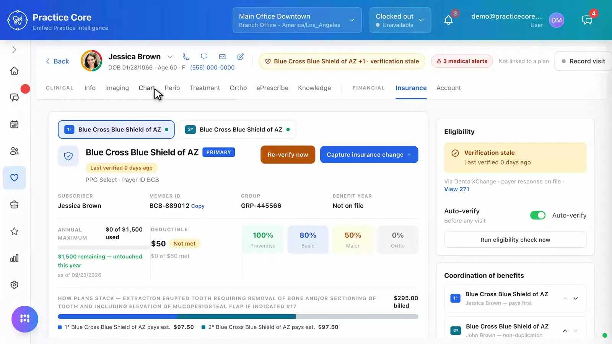
Task: Open the bar chart reports icon
Action: coord(15,258)
